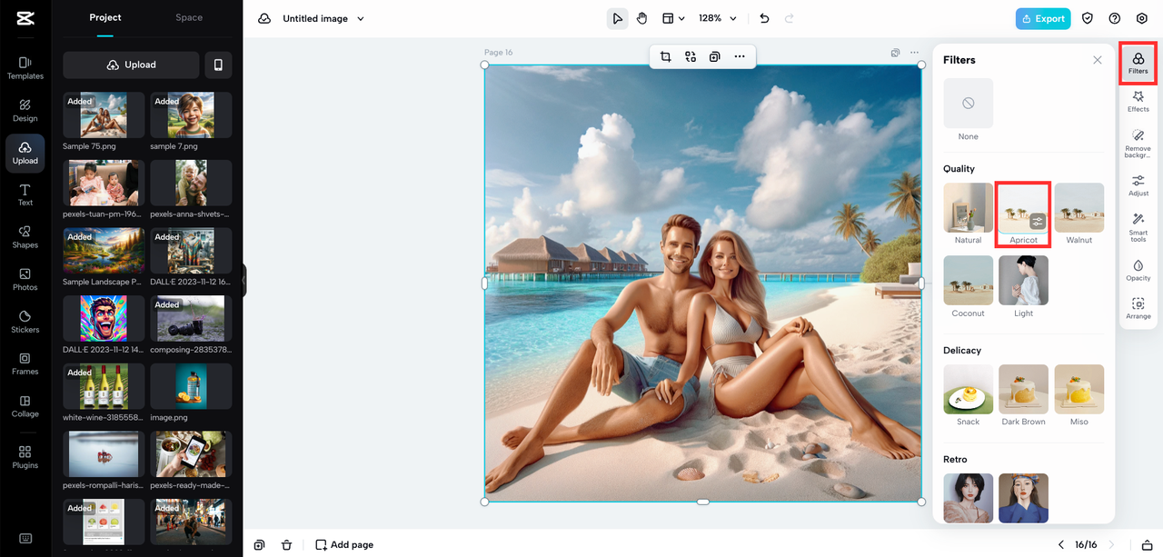Click the duplicate page icon in bottom bar

tap(260, 544)
